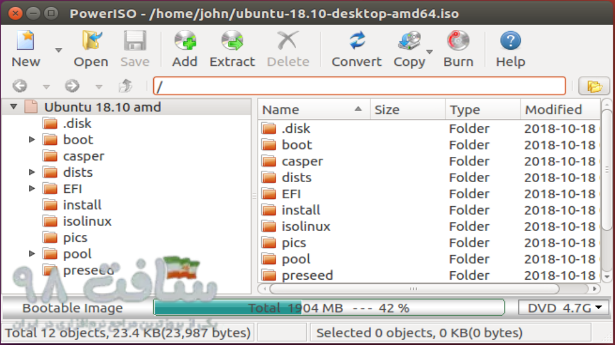615x345 pixels.
Task: Close the PowerISO window
Action: click(15, 13)
